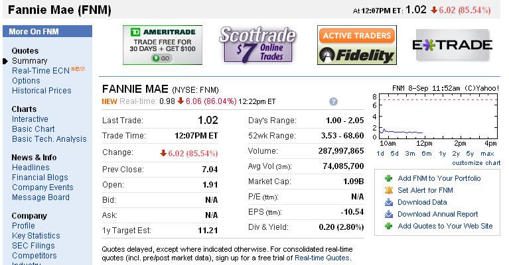The height and width of the screenshot is (265, 509).
Task: Open the Competitors link
Action: pos(35,256)
